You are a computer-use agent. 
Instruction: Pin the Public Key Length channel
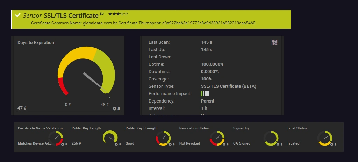(x=120, y=145)
